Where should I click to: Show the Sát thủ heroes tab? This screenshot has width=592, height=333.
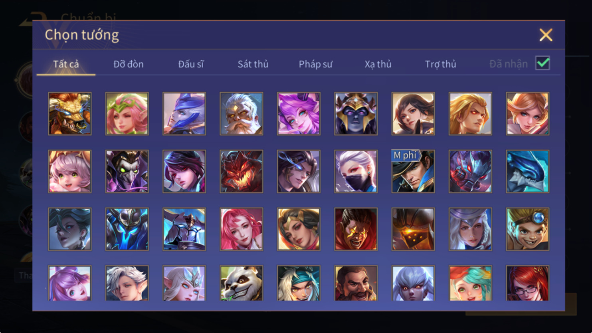(253, 64)
